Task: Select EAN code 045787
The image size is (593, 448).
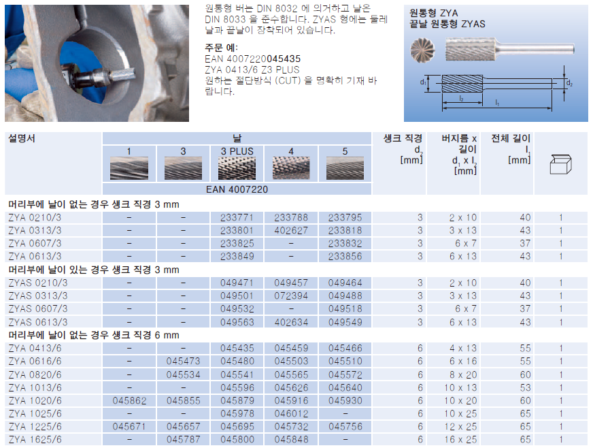Action: tap(183, 440)
